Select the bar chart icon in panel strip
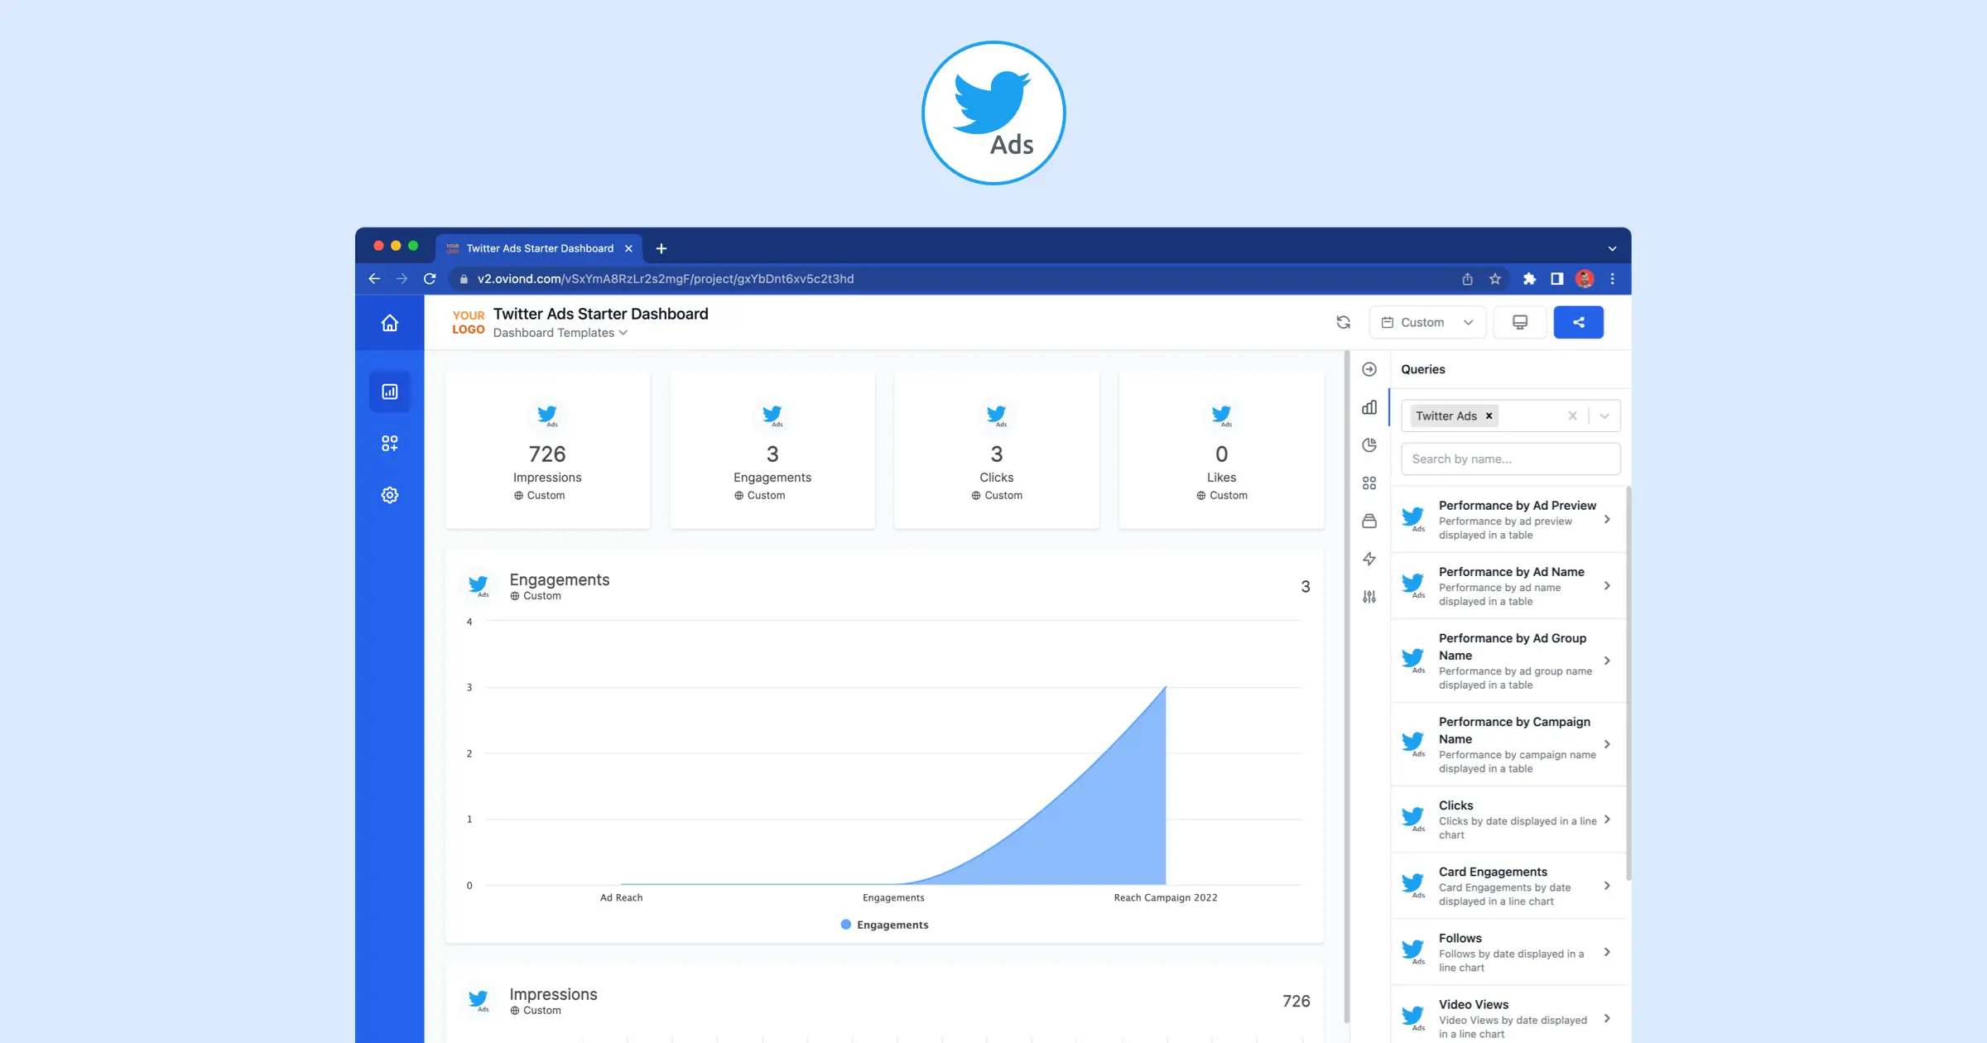This screenshot has height=1043, width=1987. click(x=1369, y=407)
